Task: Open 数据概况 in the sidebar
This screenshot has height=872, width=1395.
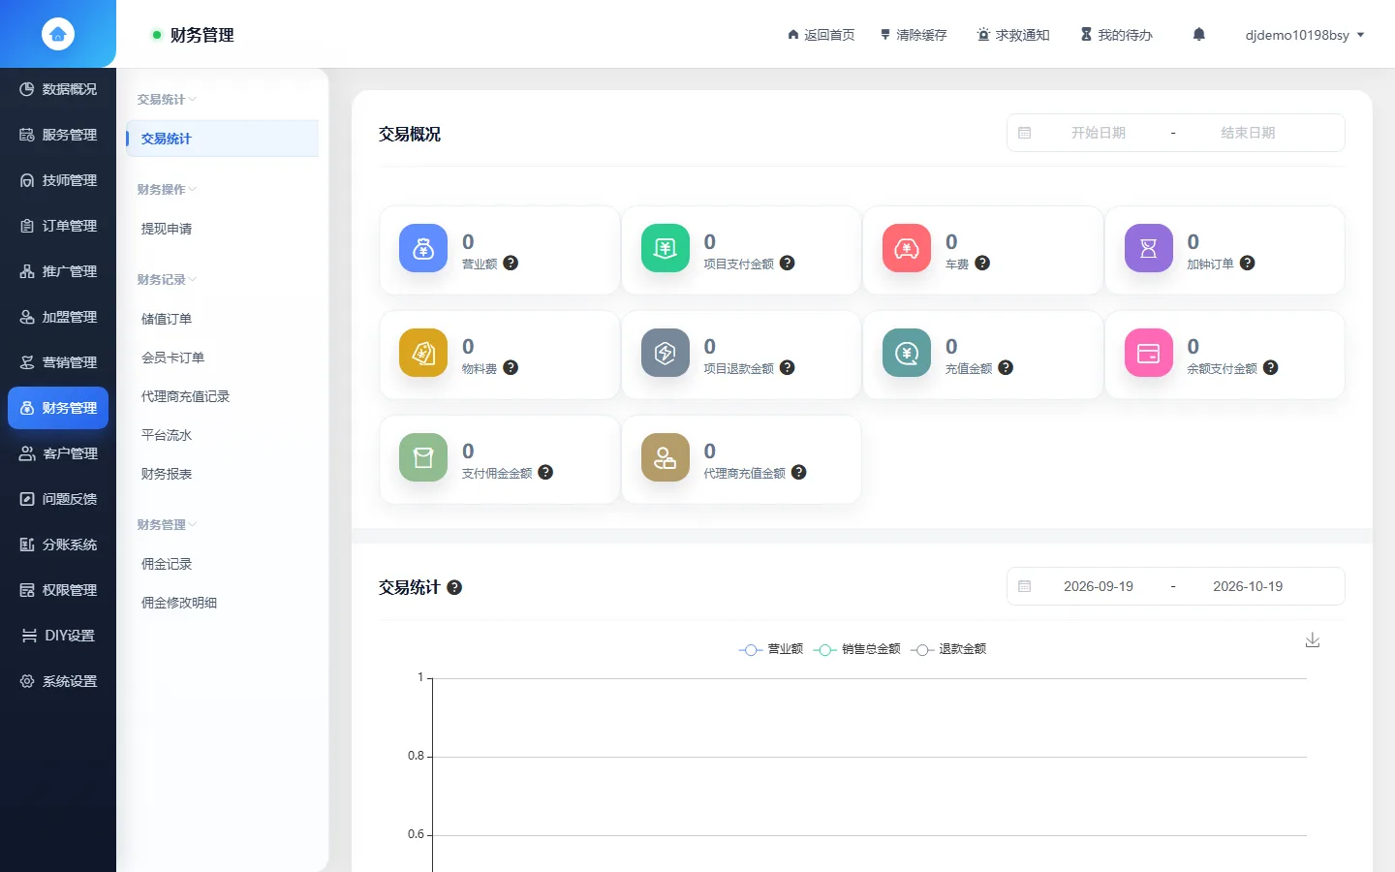Action: pos(58,89)
